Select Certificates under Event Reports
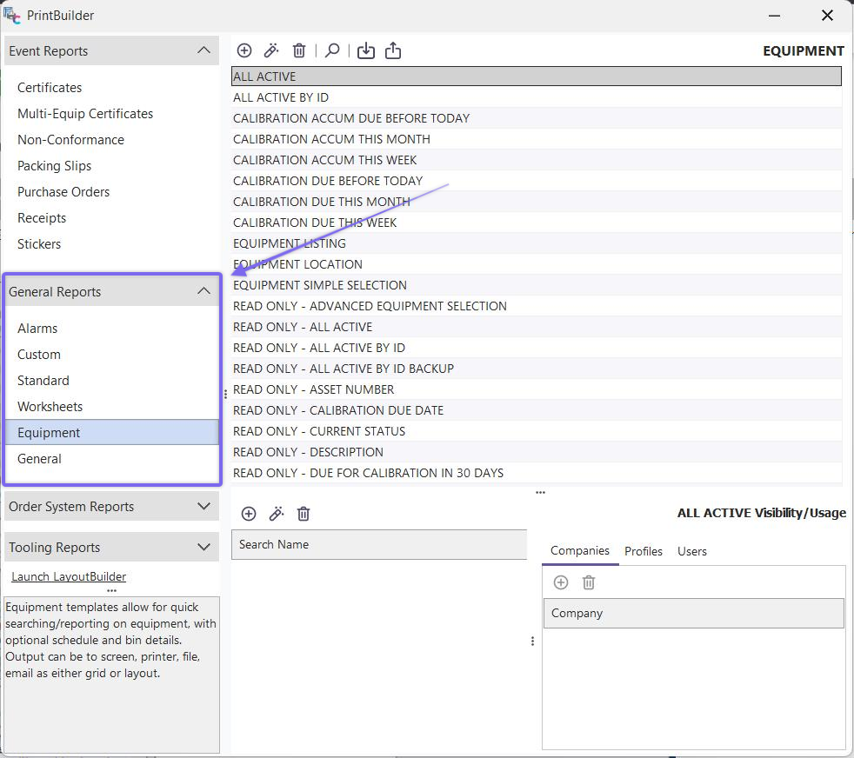Screen dimensions: 854x758 [50, 88]
